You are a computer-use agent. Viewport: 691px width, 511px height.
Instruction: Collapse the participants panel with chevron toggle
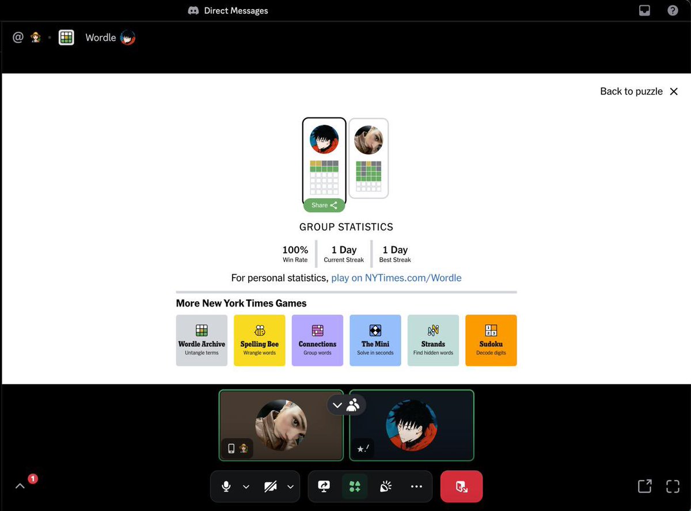pos(346,405)
